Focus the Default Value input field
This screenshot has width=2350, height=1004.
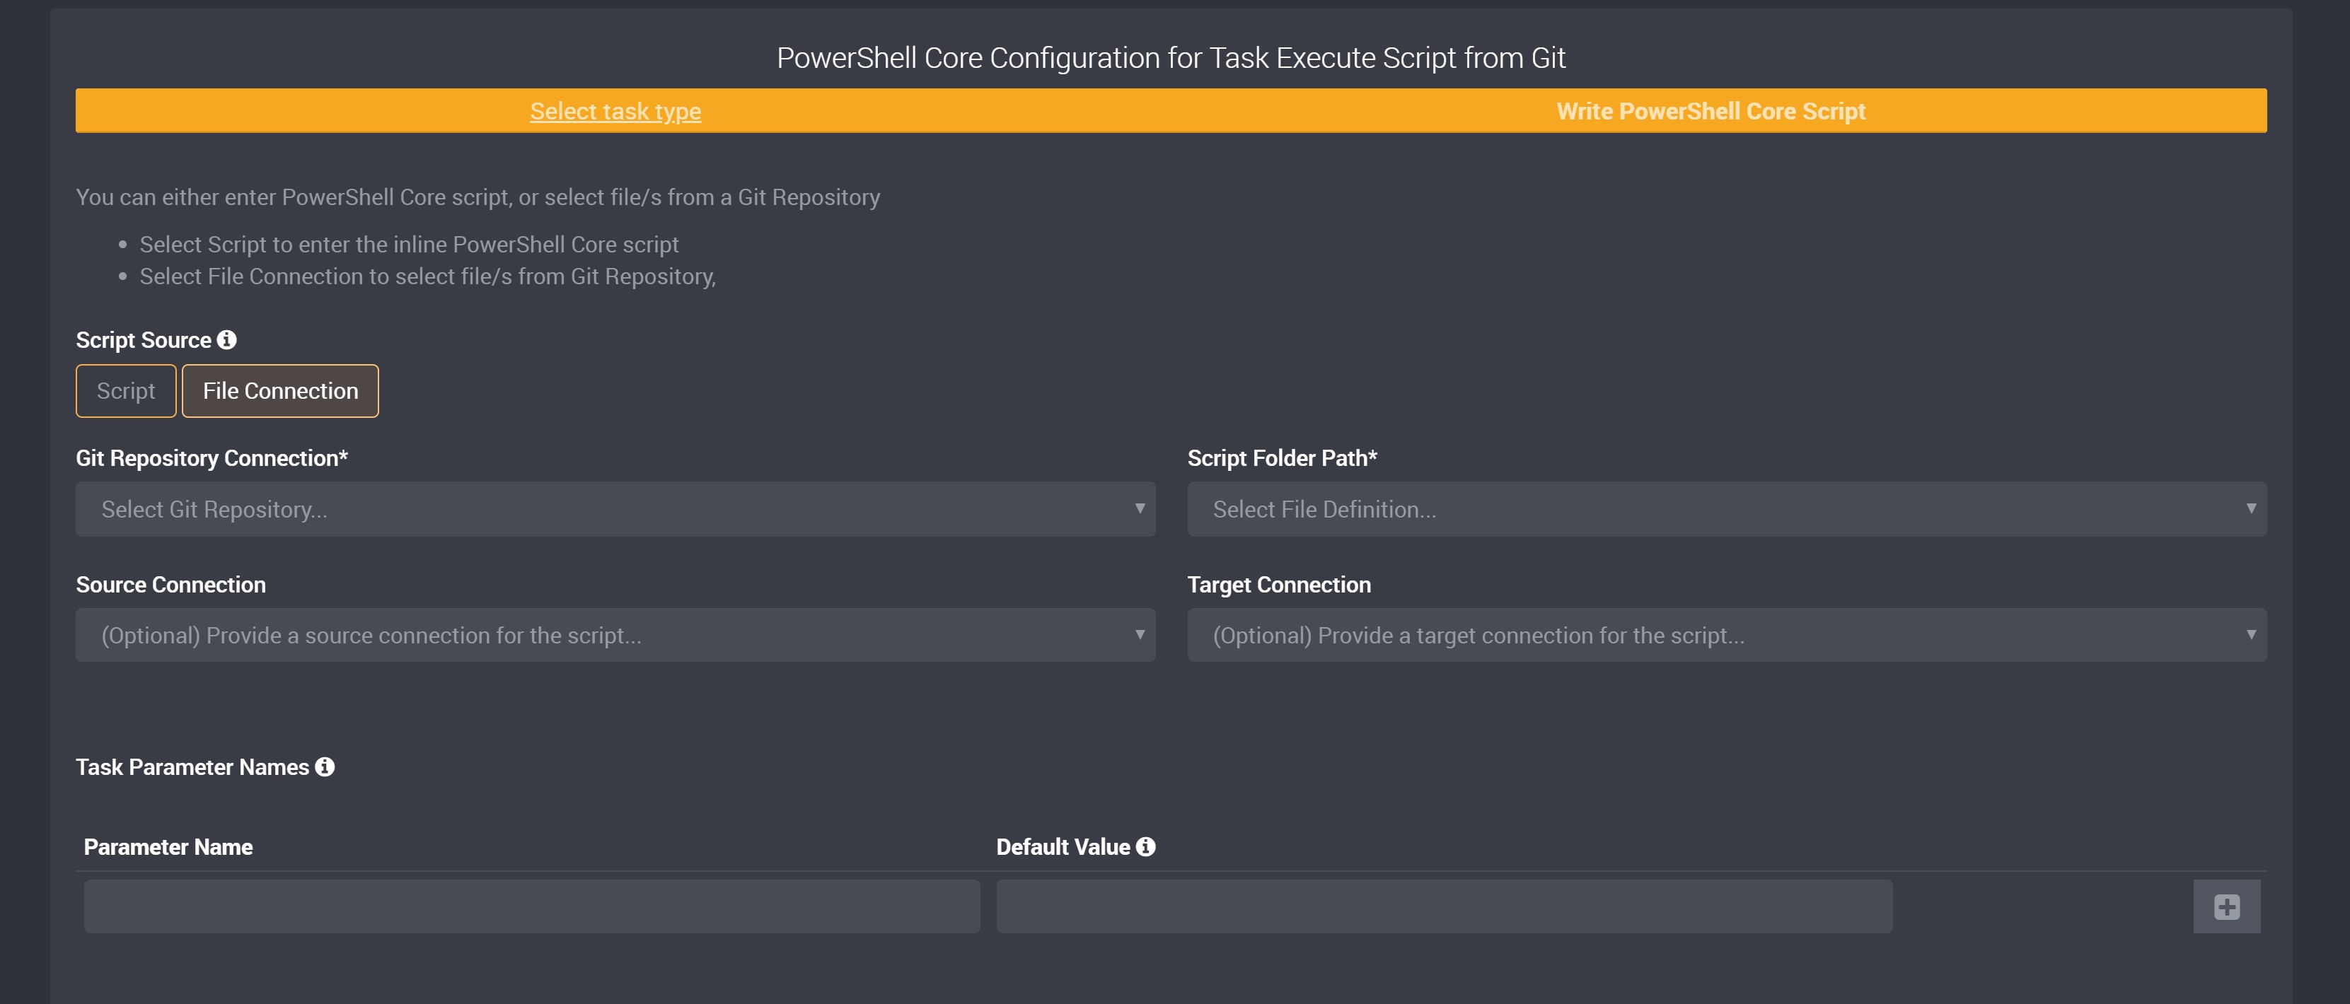(x=1444, y=906)
